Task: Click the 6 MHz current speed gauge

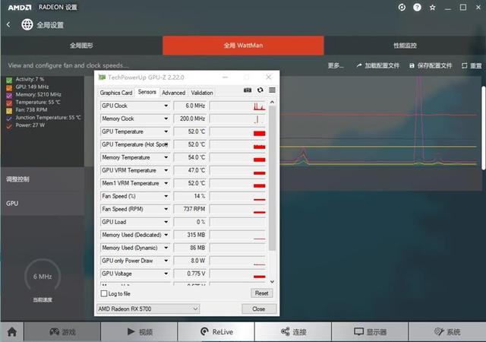Action: pyautogui.click(x=43, y=277)
